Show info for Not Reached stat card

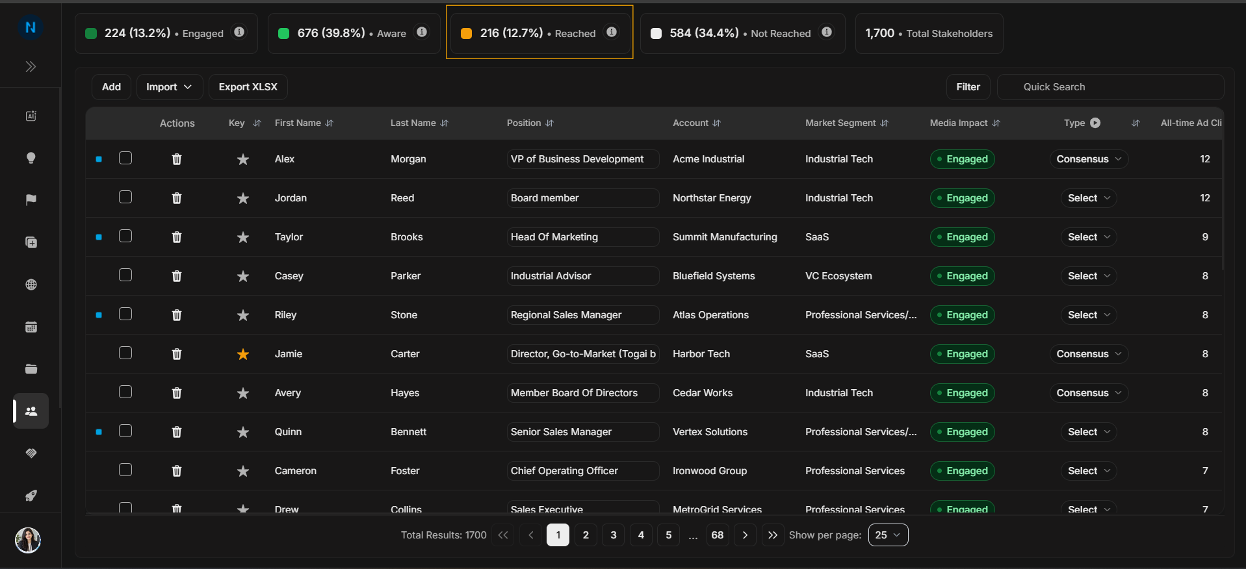(x=827, y=32)
